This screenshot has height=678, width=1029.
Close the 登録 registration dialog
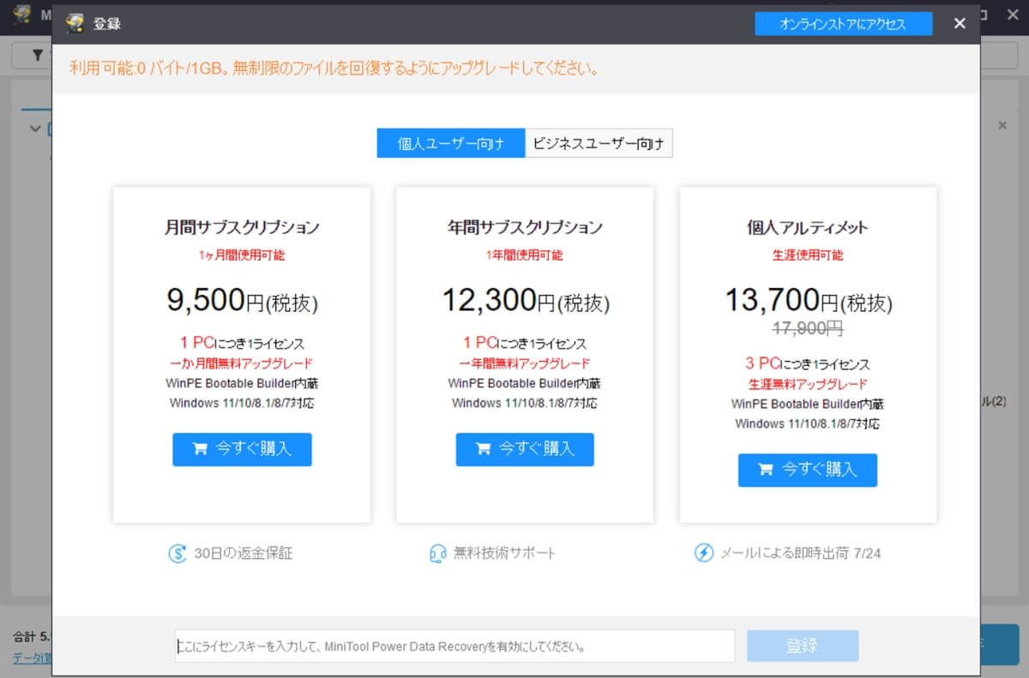pyautogui.click(x=960, y=24)
